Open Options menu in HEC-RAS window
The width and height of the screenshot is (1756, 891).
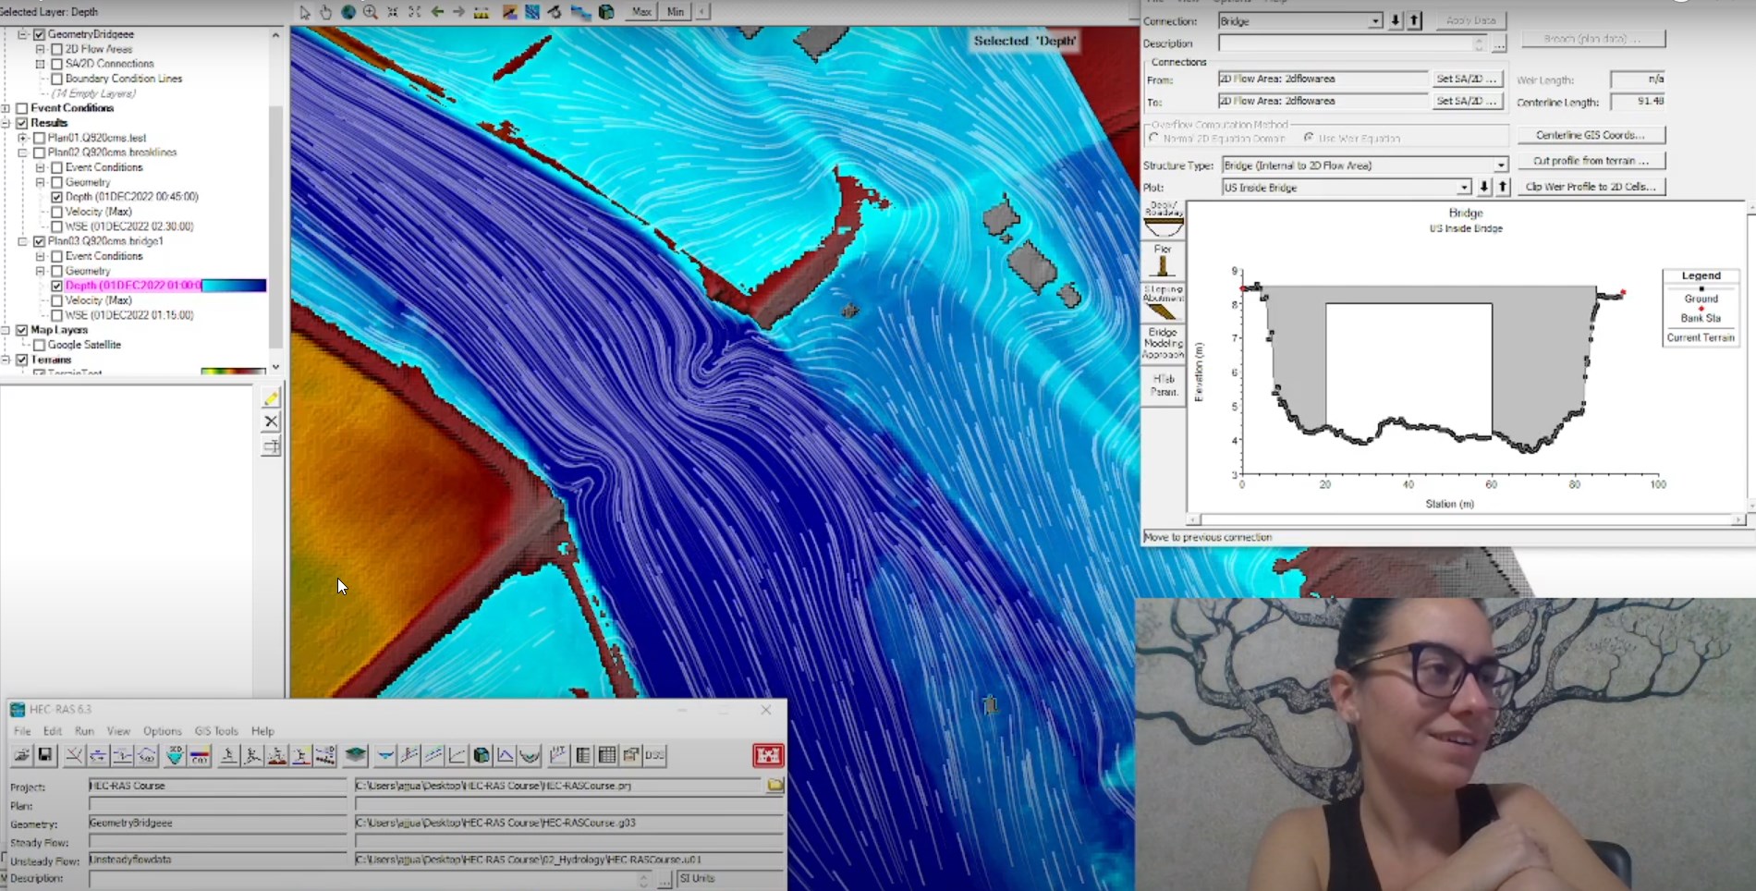point(163,731)
